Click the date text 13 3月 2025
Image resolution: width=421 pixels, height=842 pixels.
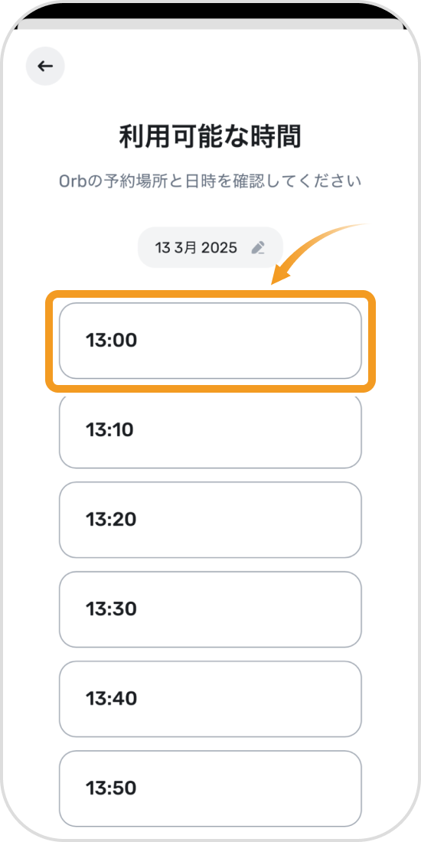pyautogui.click(x=196, y=247)
